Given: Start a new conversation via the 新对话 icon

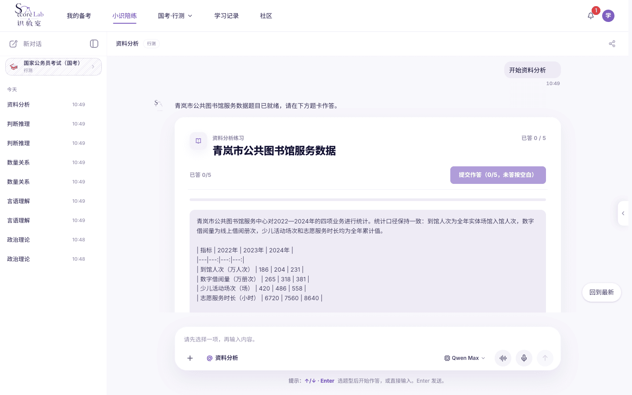Looking at the screenshot, I should pyautogui.click(x=14, y=44).
